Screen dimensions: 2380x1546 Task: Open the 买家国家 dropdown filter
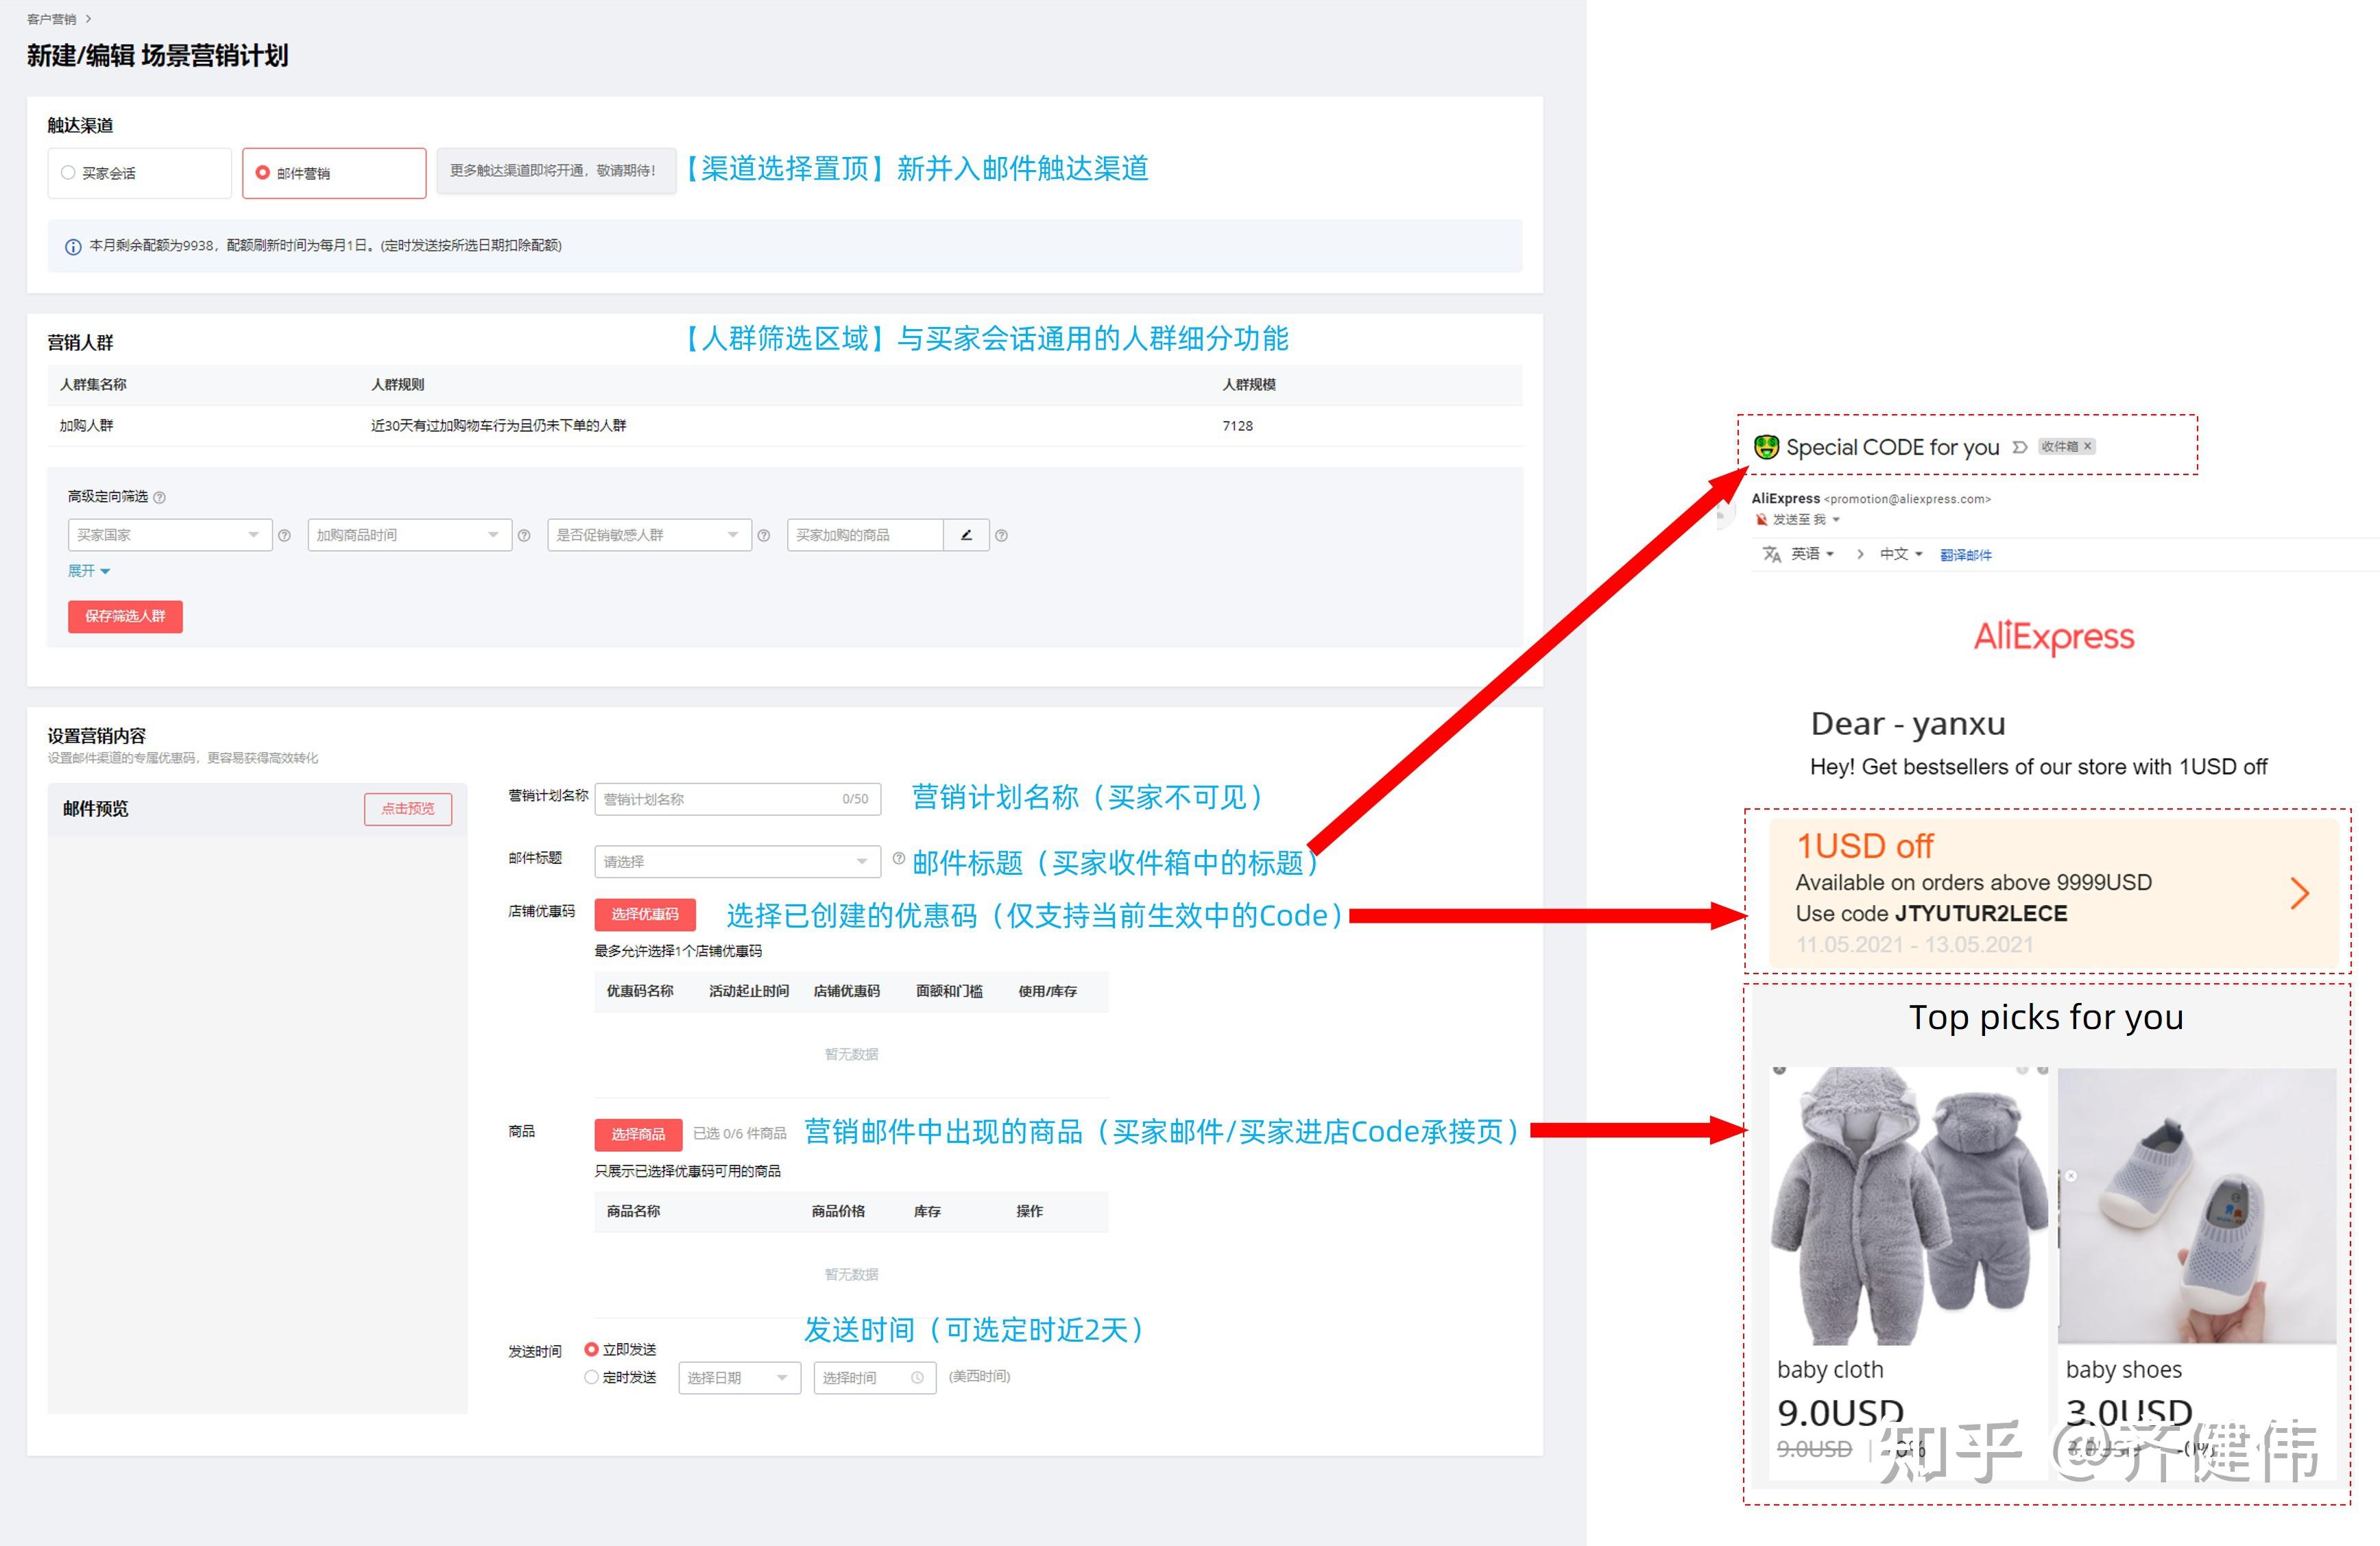[170, 535]
